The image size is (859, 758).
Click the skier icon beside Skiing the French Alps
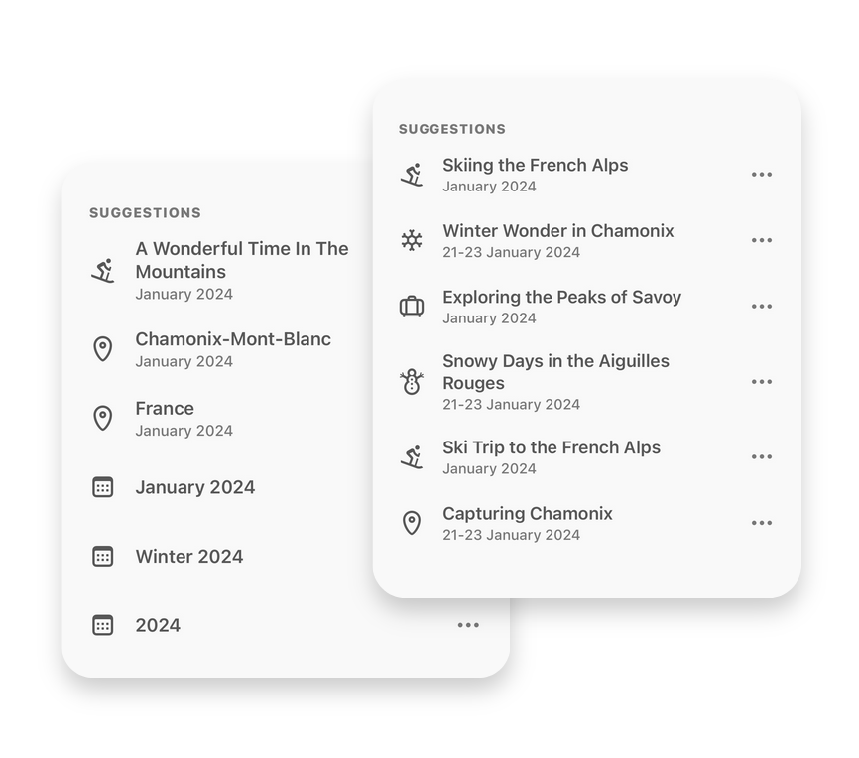(x=412, y=175)
